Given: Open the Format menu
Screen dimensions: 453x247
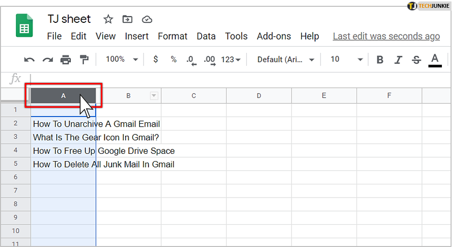Looking at the screenshot, I should click(x=173, y=36).
